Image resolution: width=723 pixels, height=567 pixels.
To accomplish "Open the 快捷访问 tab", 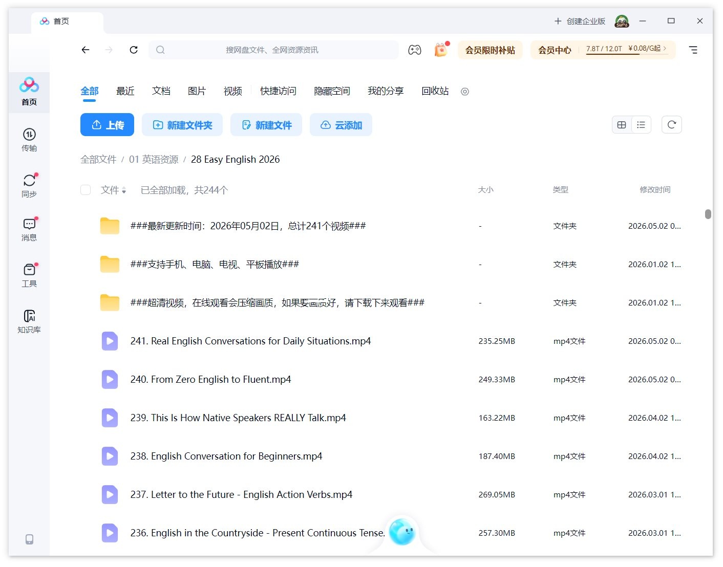I will [x=278, y=91].
